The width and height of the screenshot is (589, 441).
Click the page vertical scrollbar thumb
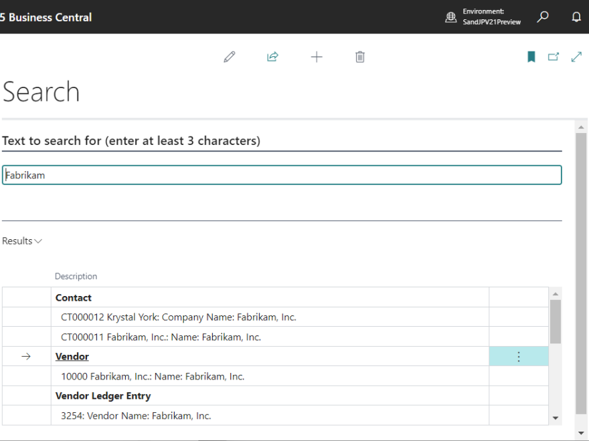pos(581,274)
